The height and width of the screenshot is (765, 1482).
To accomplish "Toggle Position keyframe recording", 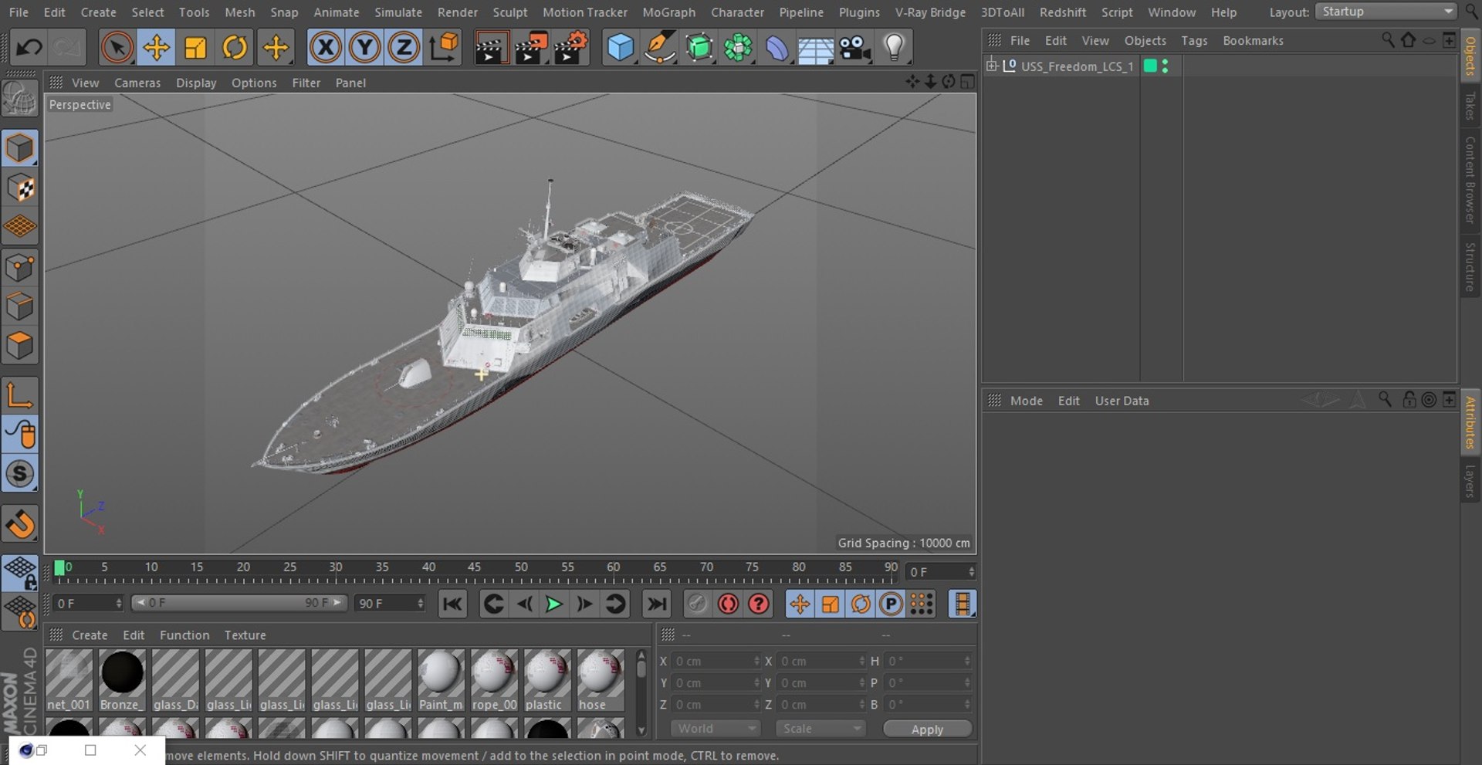I will tap(800, 604).
